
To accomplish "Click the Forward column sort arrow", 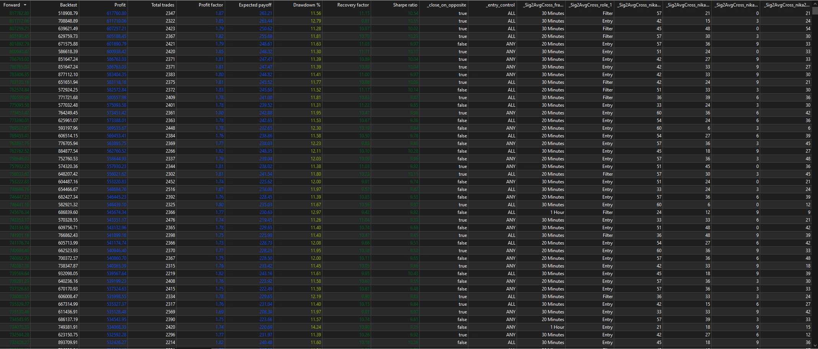I will [x=25, y=5].
